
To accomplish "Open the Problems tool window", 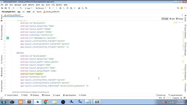I will tap(35, 95).
